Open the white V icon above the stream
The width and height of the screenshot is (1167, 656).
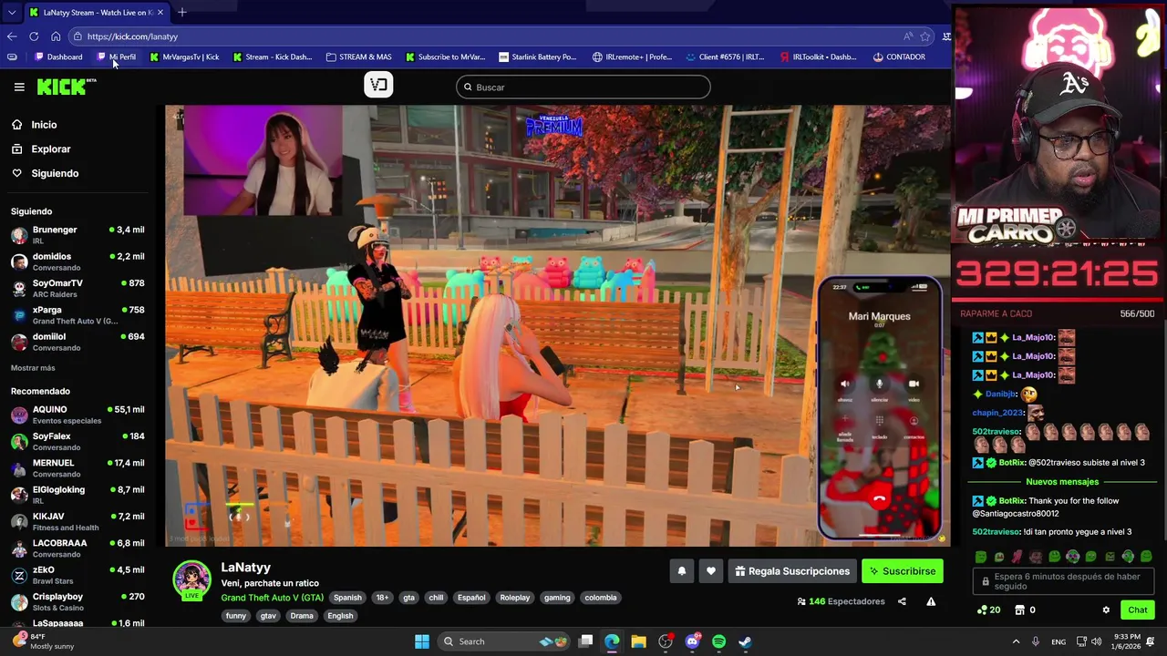pyautogui.click(x=378, y=85)
